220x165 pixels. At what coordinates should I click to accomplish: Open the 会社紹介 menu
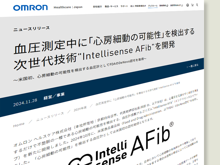[97, 6]
